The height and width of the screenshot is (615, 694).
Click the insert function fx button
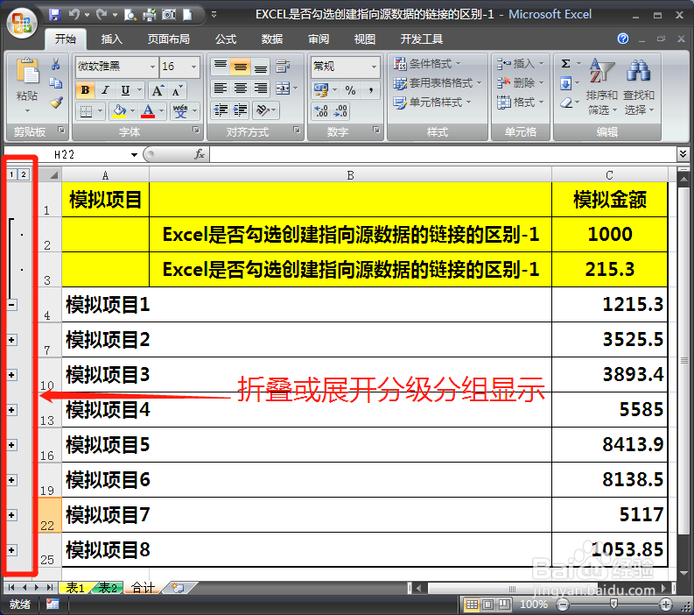pos(200,154)
